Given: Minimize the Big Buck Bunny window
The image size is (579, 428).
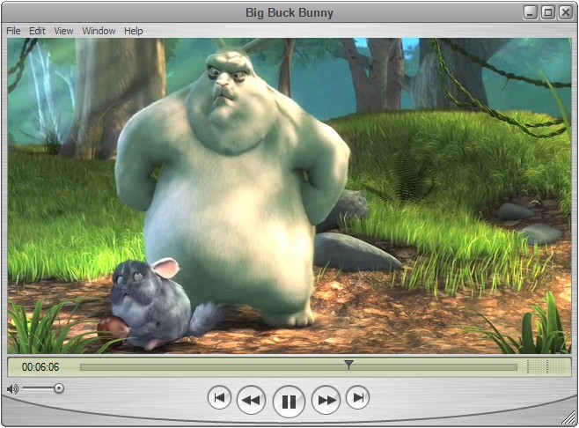Looking at the screenshot, I should point(531,13).
